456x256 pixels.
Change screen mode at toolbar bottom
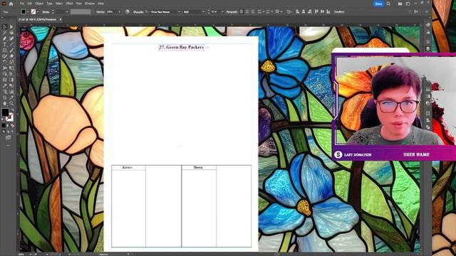8,137
